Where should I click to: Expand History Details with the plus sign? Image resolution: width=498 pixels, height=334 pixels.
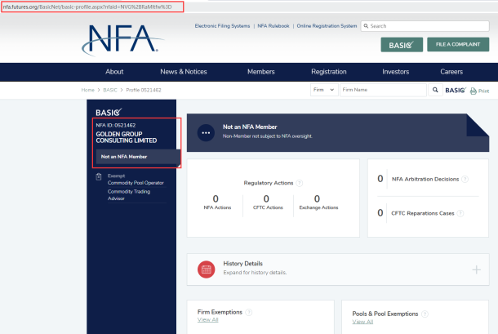pyautogui.click(x=476, y=269)
